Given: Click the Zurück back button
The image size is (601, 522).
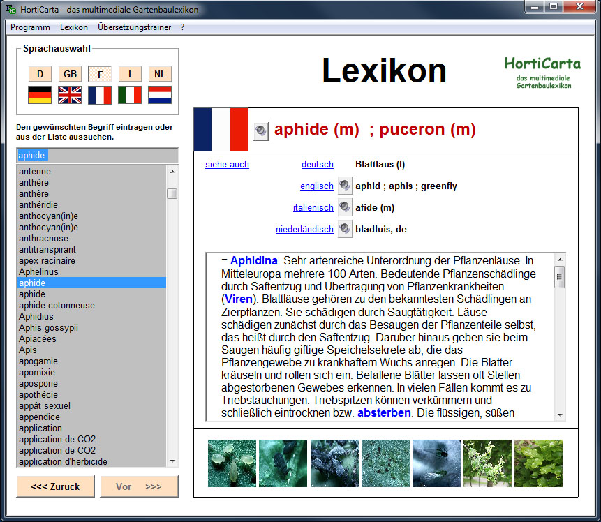Looking at the screenshot, I should click(x=55, y=486).
